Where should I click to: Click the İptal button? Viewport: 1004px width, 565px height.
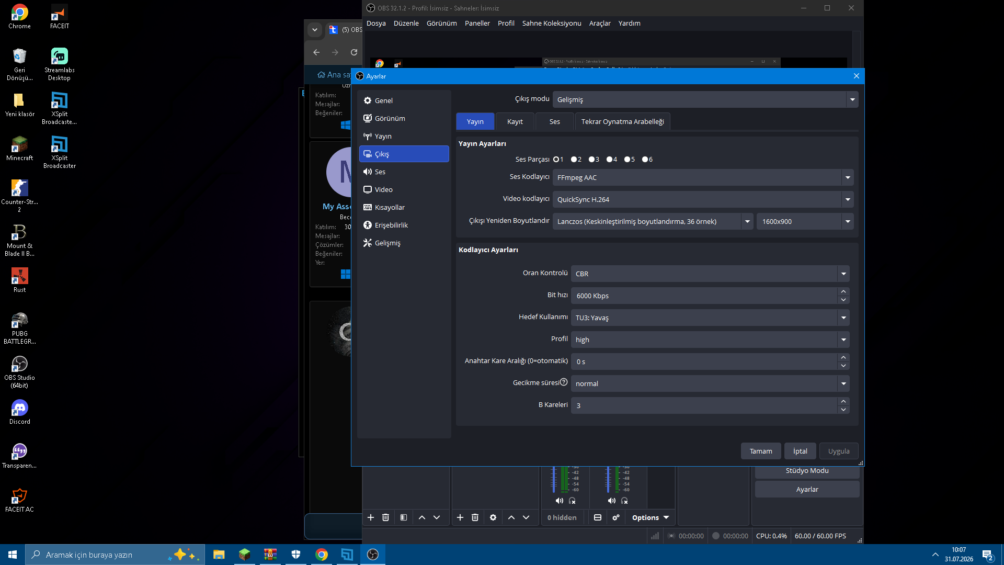point(800,451)
